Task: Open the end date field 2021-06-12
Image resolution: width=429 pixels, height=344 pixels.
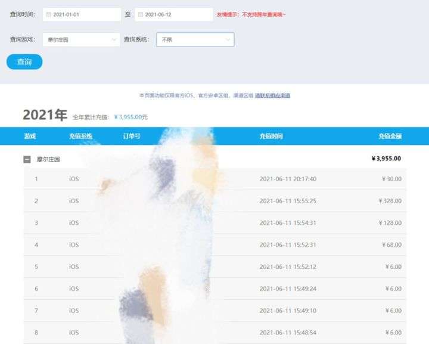Action: (x=174, y=14)
